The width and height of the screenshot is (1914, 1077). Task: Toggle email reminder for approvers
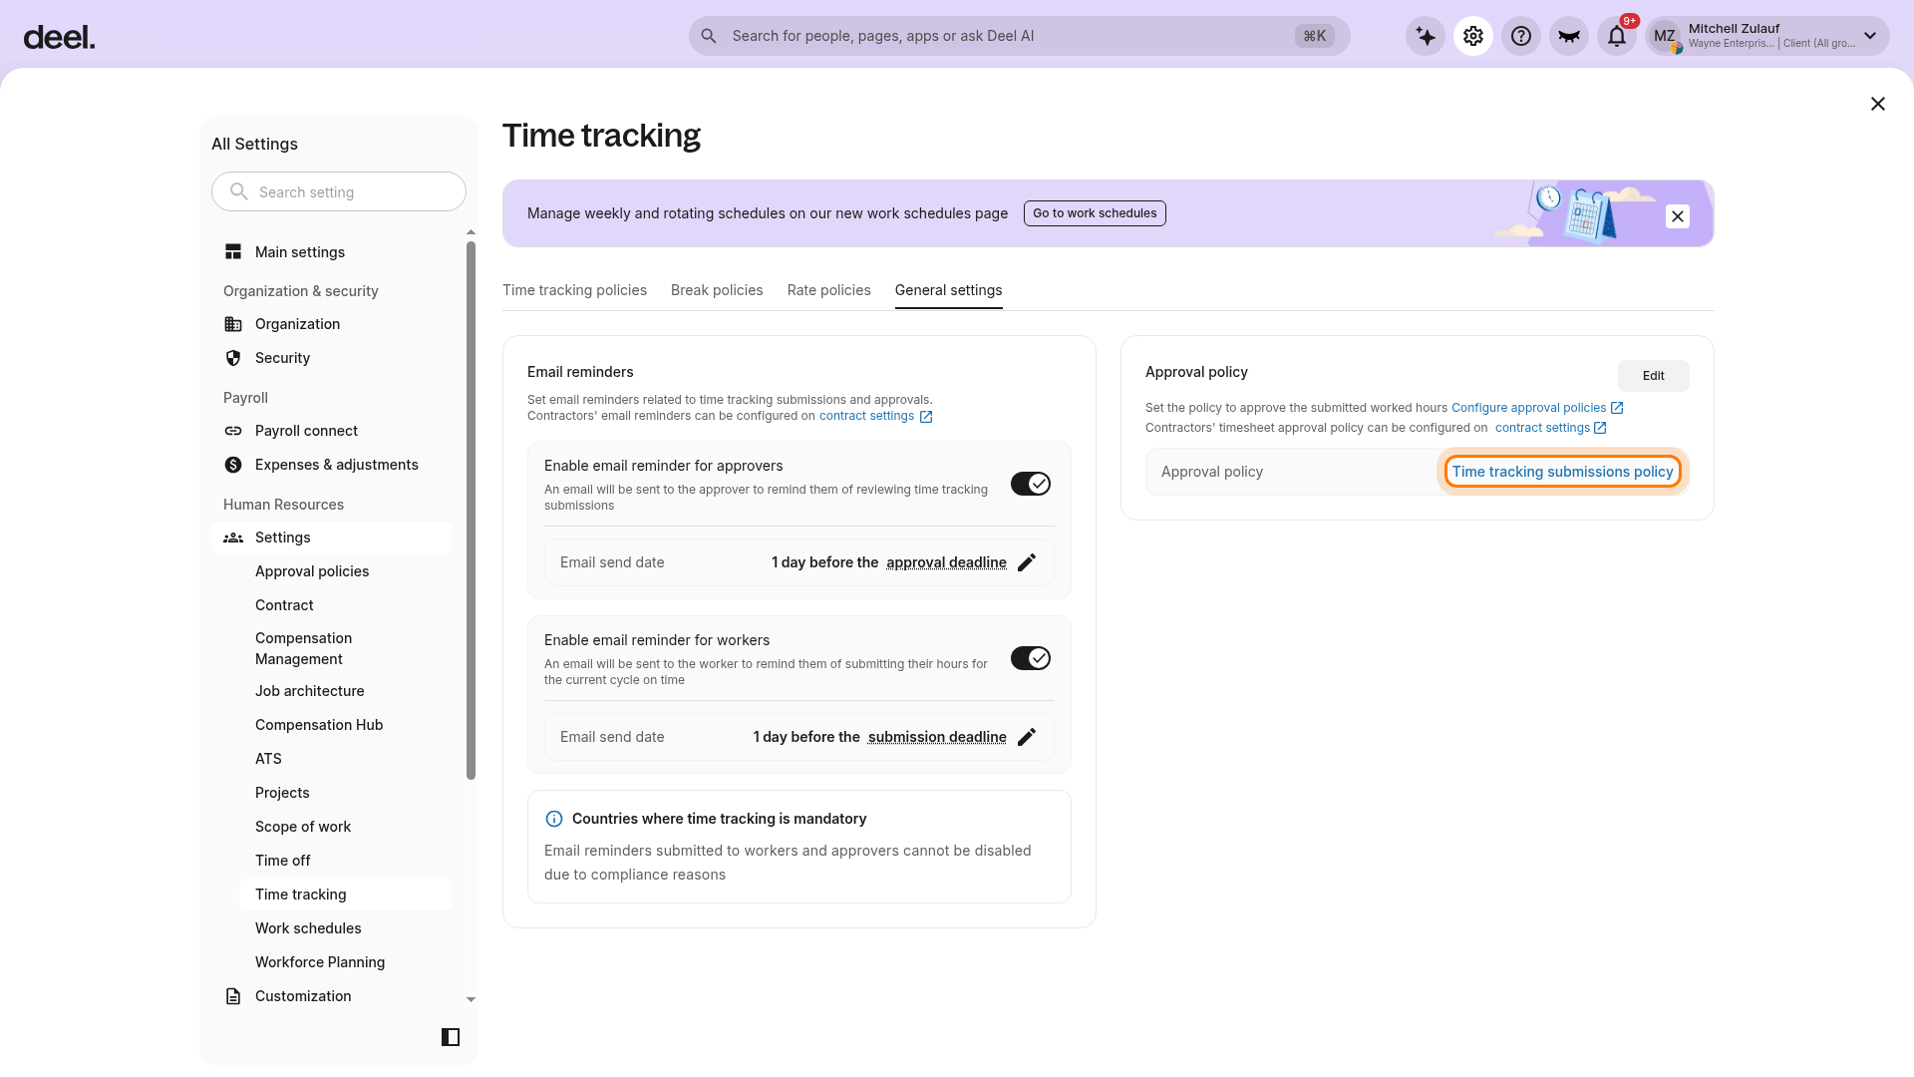[x=1031, y=484]
